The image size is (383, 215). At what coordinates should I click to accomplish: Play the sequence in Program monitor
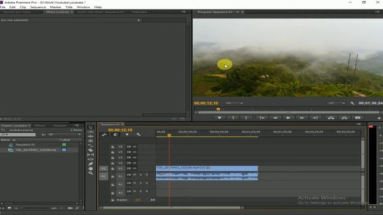pos(288,118)
